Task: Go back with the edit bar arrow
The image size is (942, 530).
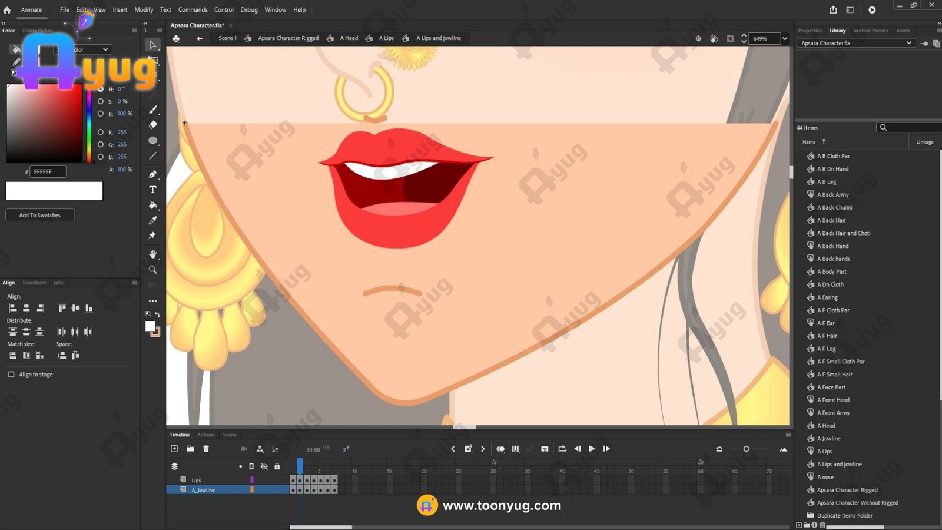Action: 200,38
